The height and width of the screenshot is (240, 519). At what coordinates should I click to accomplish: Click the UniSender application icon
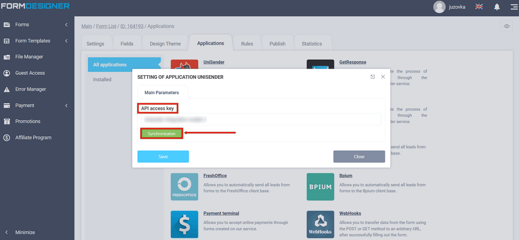click(184, 64)
